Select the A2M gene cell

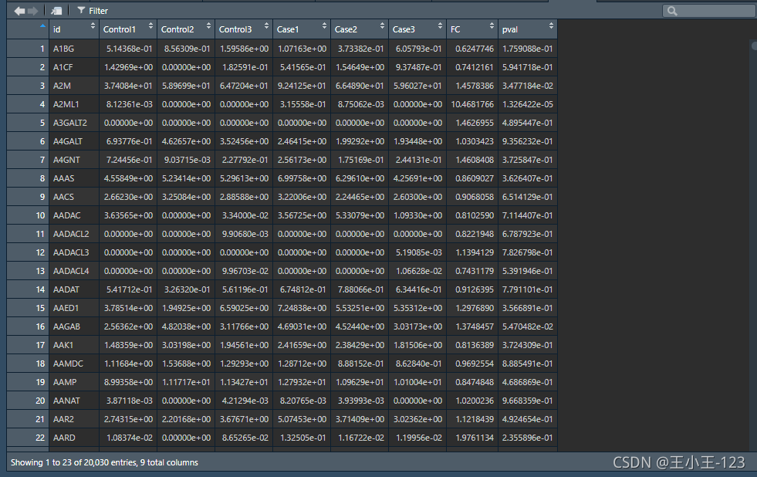pyautogui.click(x=74, y=86)
